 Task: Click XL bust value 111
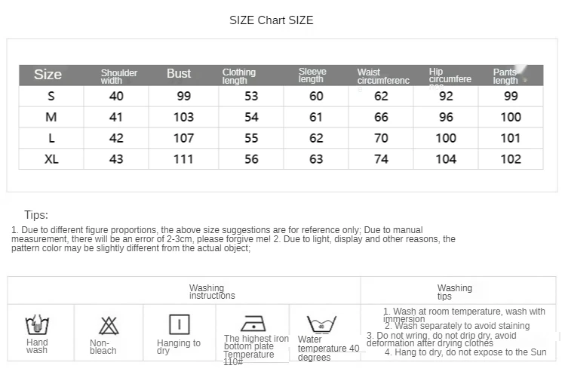(183, 159)
